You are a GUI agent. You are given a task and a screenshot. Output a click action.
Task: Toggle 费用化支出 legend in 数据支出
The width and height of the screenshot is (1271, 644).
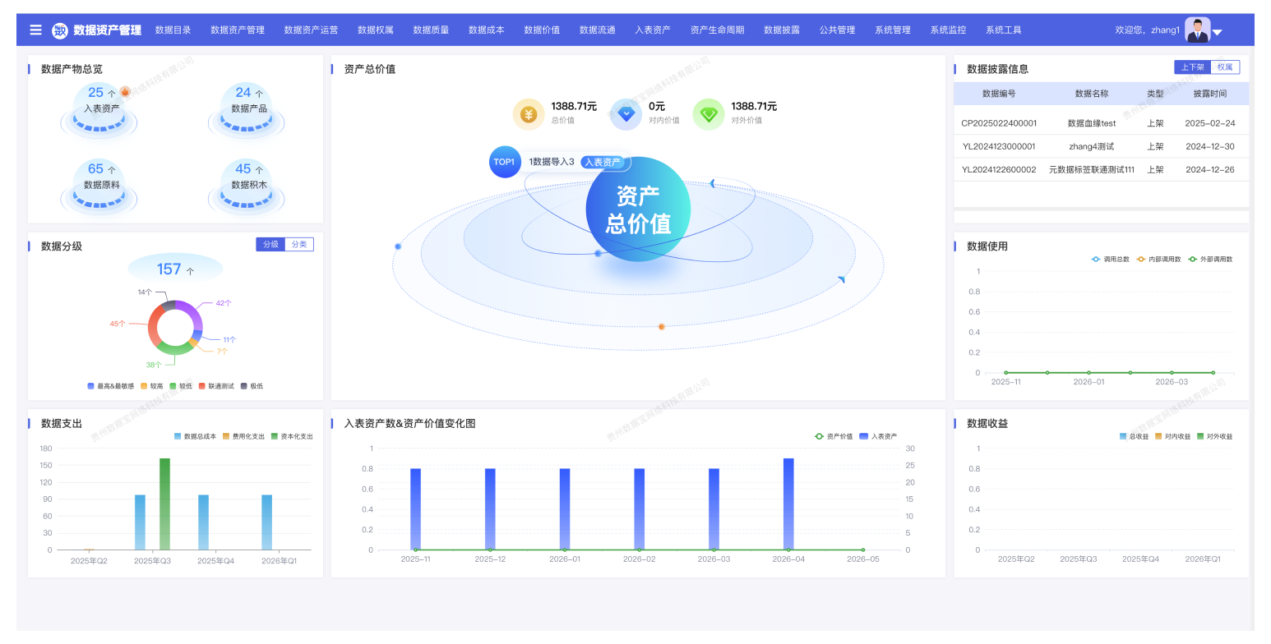click(x=243, y=436)
